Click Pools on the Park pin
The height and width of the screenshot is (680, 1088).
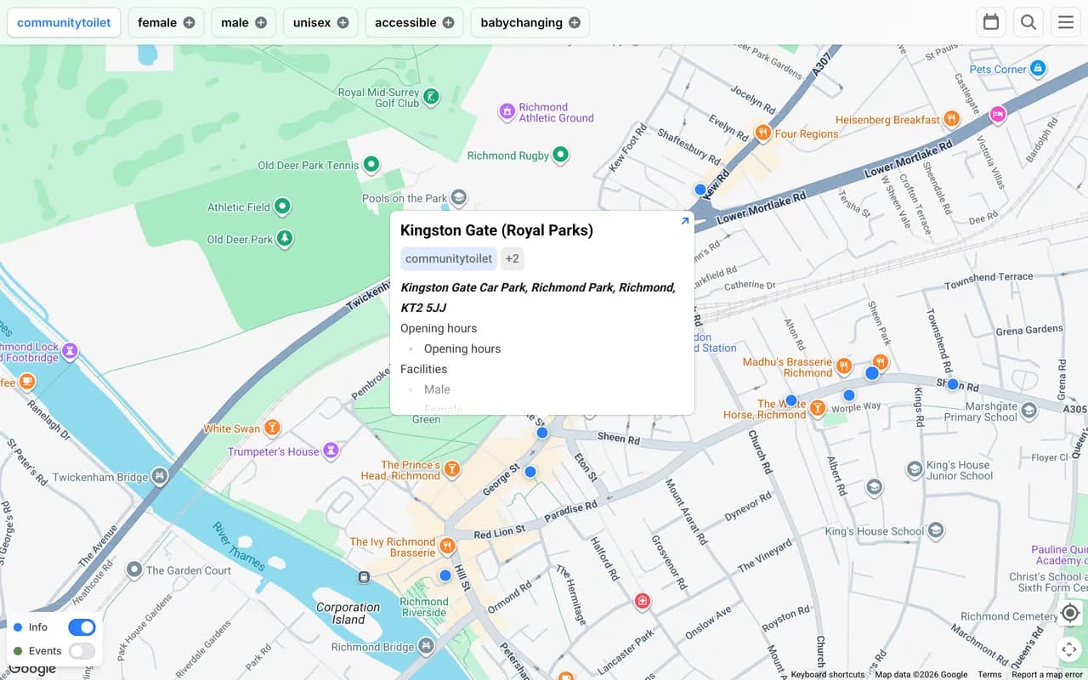click(459, 198)
